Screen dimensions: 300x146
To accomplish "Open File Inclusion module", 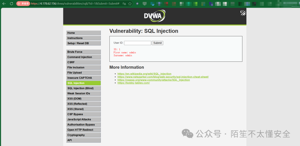I will [x=83, y=67].
